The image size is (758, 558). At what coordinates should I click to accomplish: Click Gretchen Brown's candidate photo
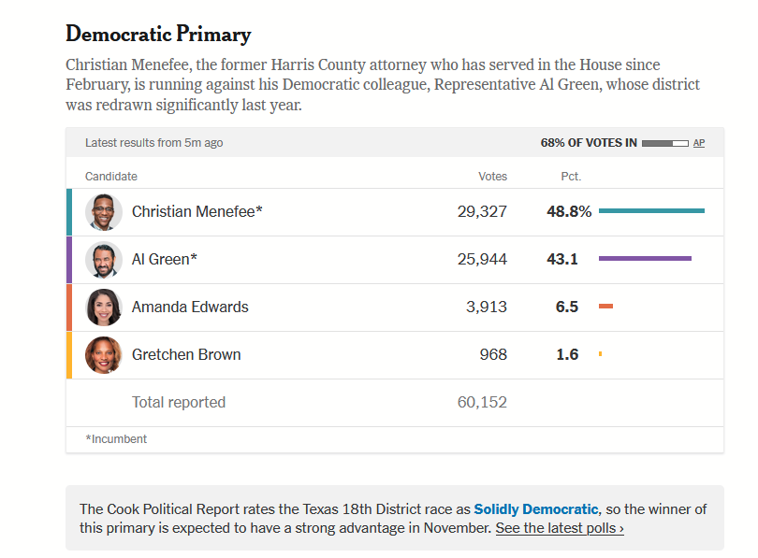[104, 355]
